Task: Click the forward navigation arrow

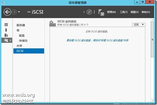Action: 14,12
